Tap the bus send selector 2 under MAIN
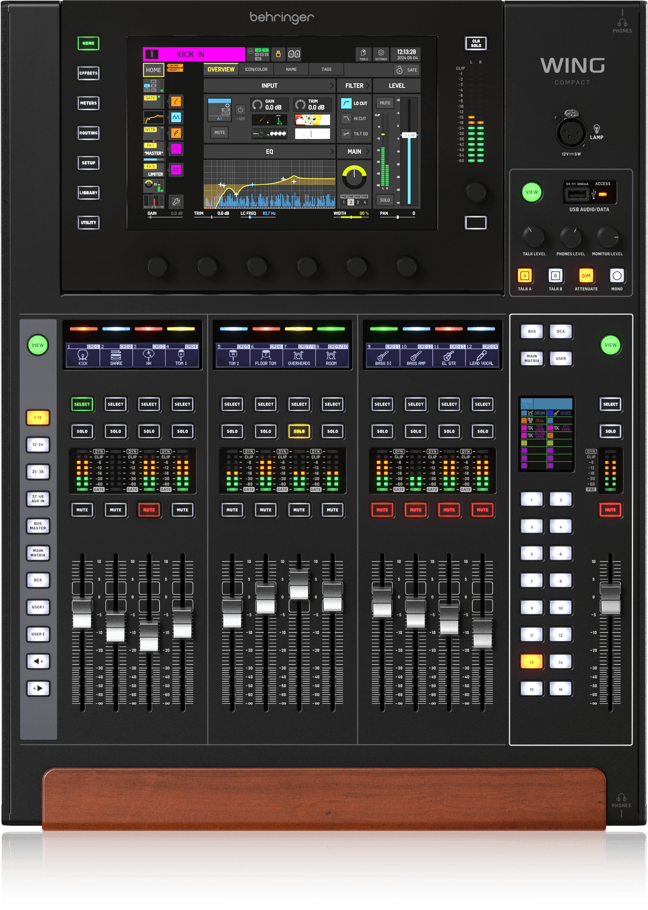The width and height of the screenshot is (648, 910). tap(350, 202)
